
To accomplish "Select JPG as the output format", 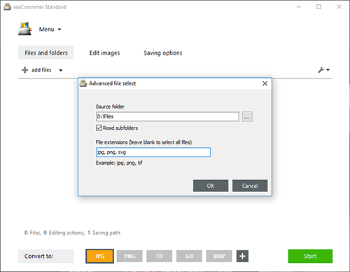I will click(99, 256).
